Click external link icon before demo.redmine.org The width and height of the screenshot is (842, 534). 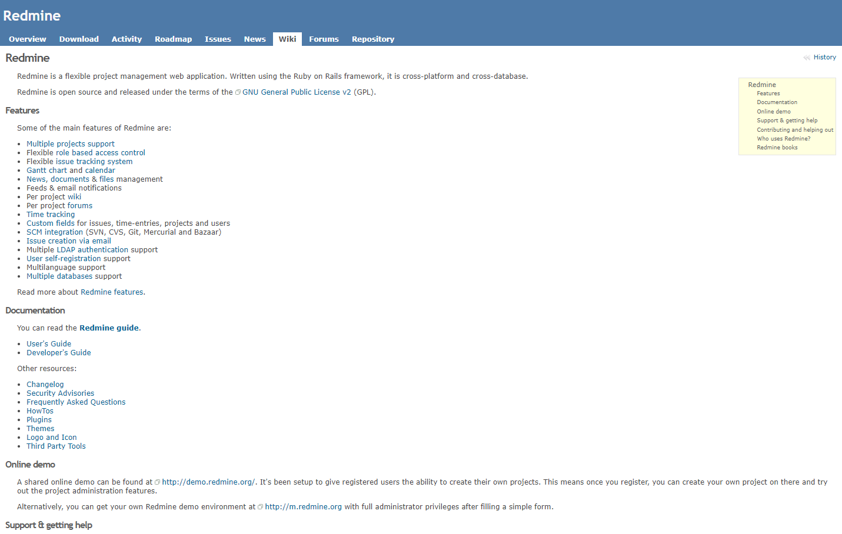pos(157,482)
